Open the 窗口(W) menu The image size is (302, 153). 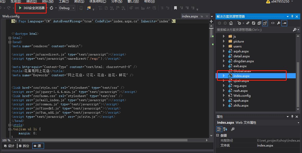click(133, 1)
